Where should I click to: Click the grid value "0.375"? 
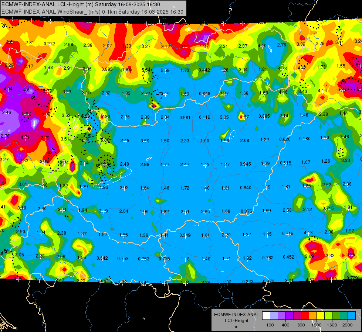(246, 211)
